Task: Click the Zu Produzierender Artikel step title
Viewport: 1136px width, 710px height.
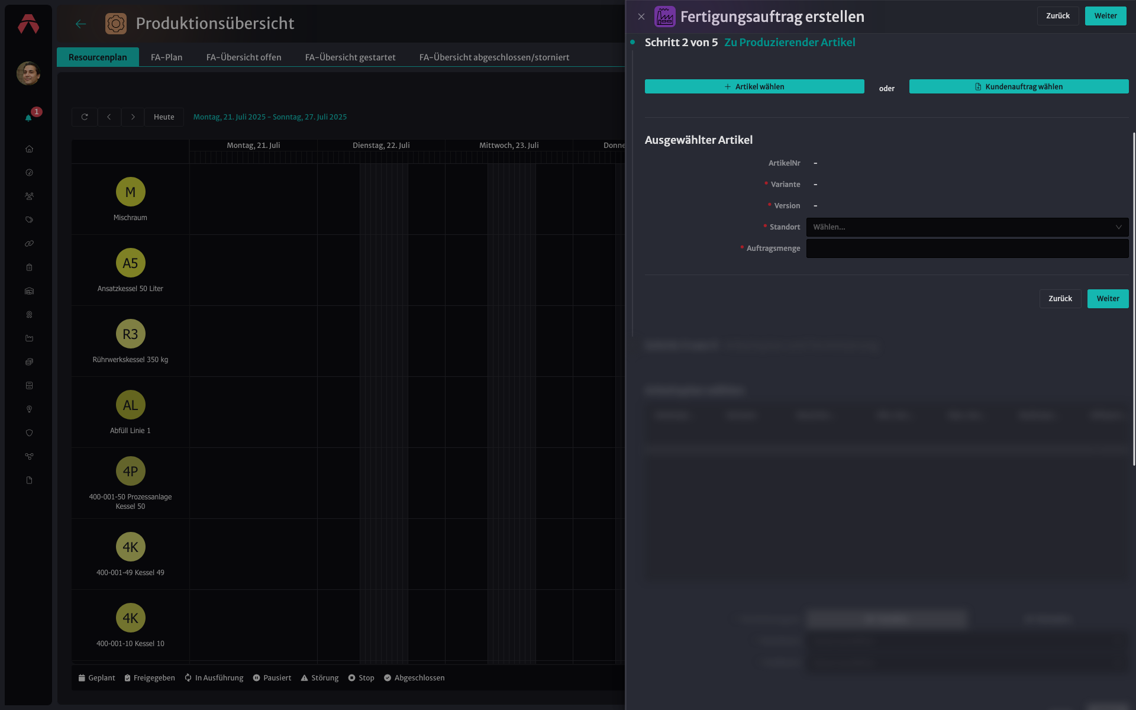Action: coord(789,43)
